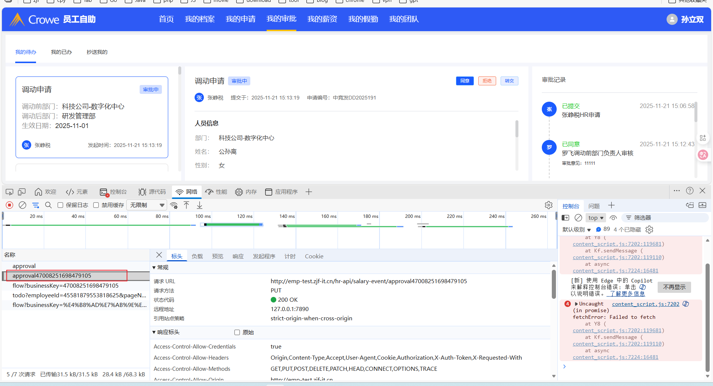Check the 原始 response headers checkbox
The image size is (713, 386).
point(237,333)
